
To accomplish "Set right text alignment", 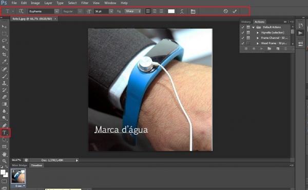I will coord(161,11).
